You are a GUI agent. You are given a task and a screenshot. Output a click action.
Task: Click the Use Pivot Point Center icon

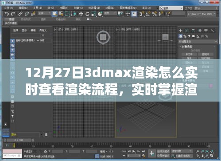120,14
